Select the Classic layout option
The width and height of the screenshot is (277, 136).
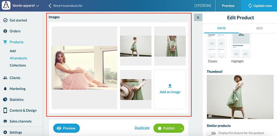point(217,46)
